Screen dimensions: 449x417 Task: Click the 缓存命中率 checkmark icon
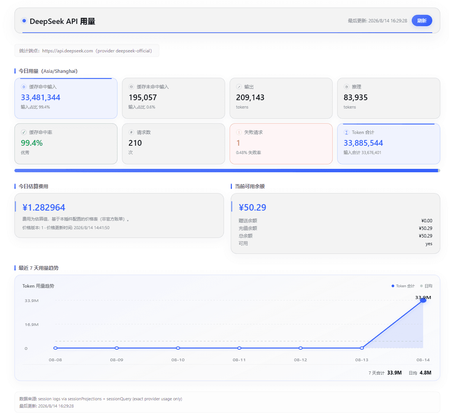24,132
